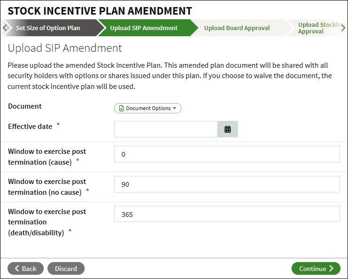Click the document file icon in Document Options
348x279 pixels.
point(121,108)
